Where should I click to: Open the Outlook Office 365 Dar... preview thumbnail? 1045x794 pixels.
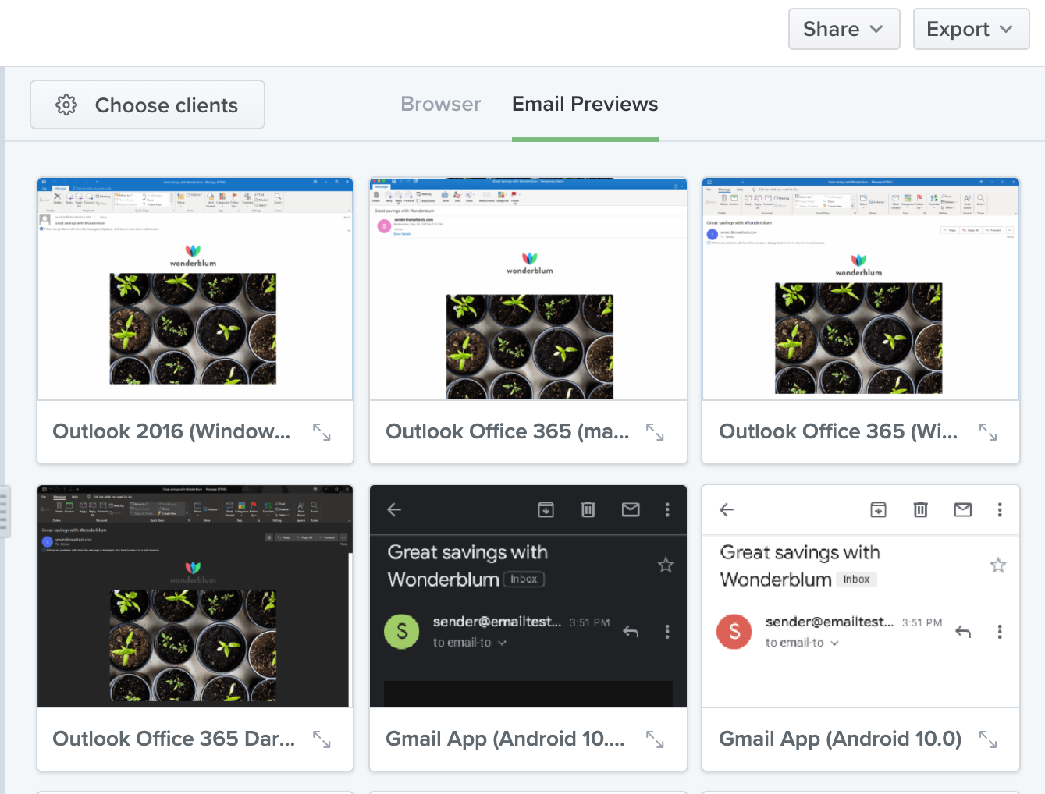[x=195, y=596]
